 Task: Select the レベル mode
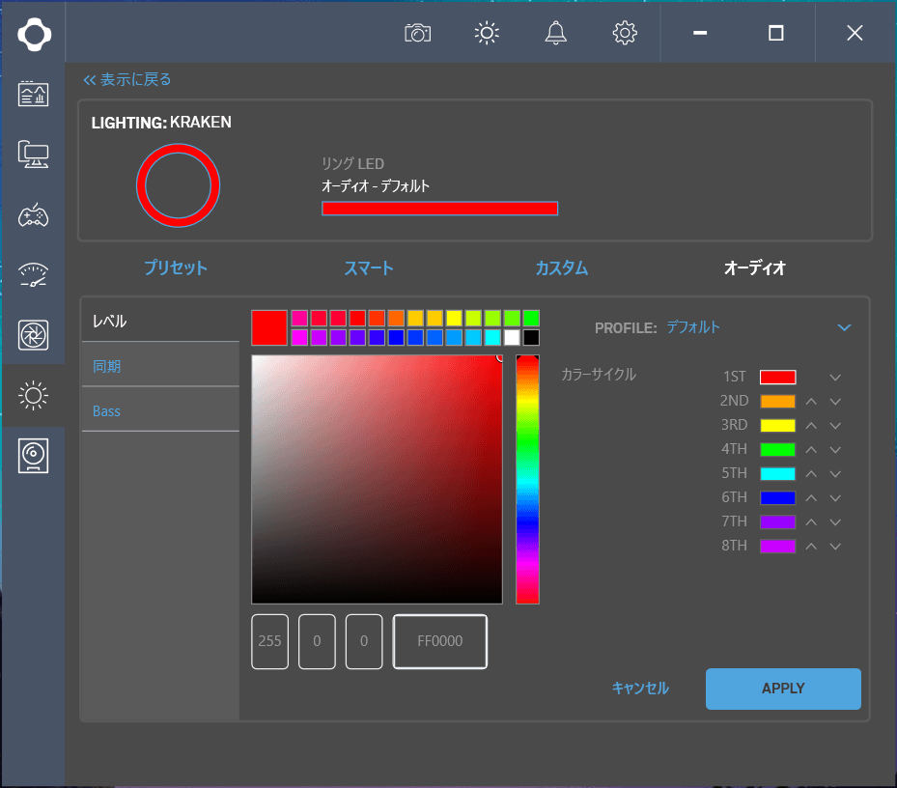pos(160,321)
